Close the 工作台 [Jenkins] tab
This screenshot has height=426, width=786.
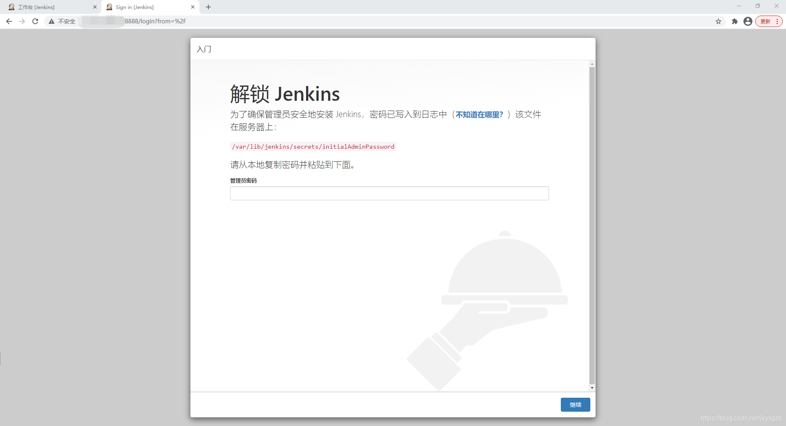point(95,7)
